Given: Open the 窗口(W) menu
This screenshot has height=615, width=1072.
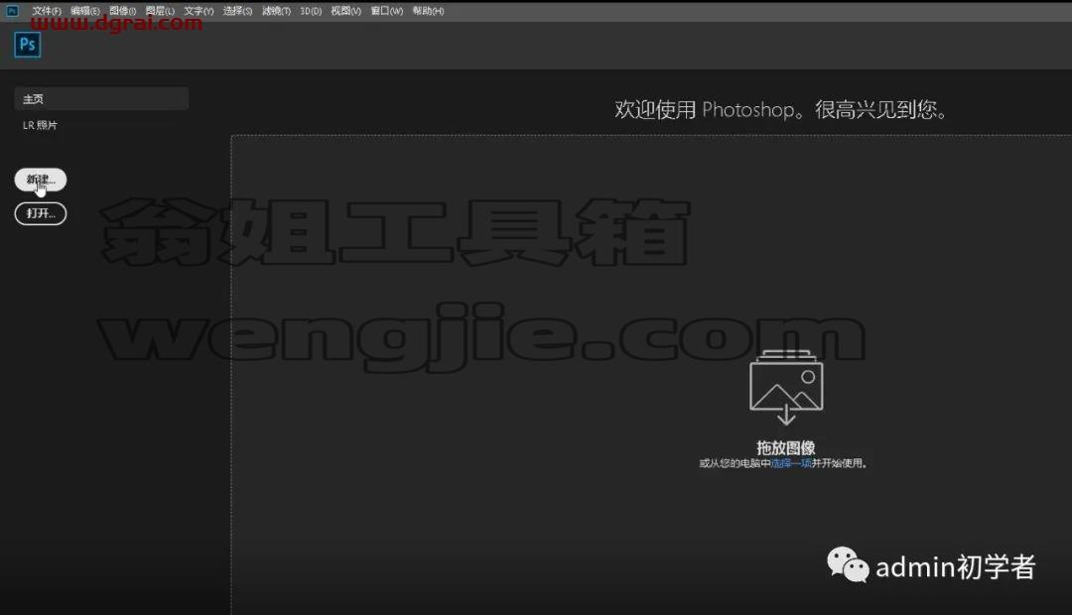Looking at the screenshot, I should [386, 11].
